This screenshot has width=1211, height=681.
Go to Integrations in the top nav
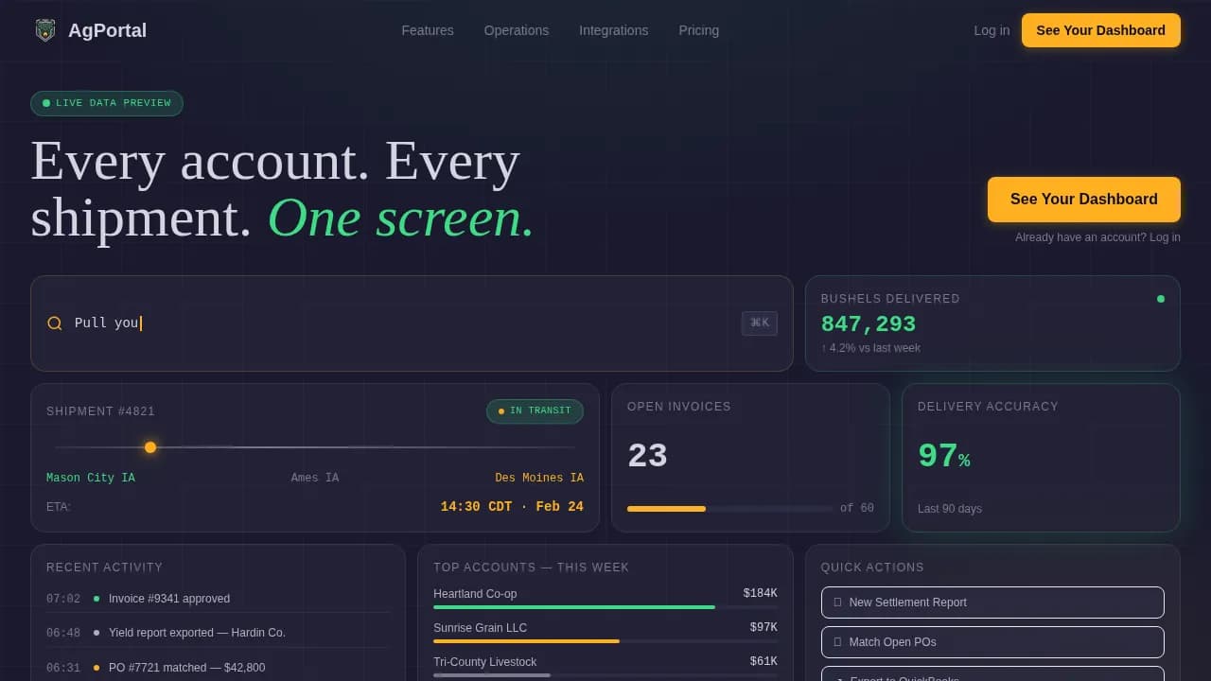click(x=614, y=30)
